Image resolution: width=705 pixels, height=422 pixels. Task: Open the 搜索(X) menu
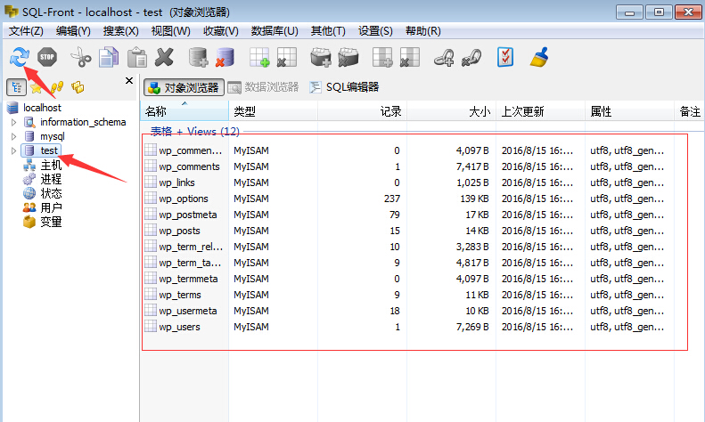pos(121,31)
